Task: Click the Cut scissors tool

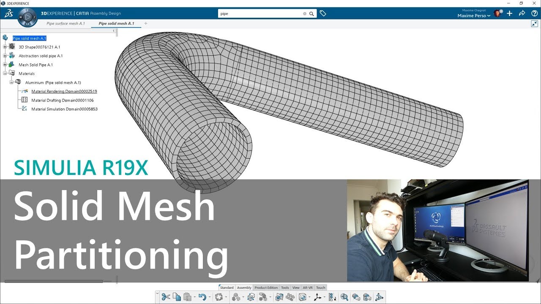Action: (166, 297)
